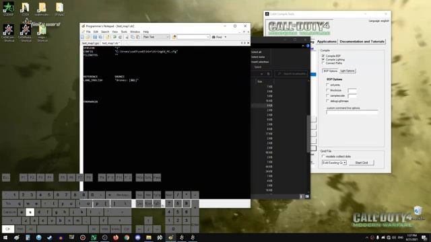
Task: Enable Connect Paths checkbox
Action: [323, 63]
